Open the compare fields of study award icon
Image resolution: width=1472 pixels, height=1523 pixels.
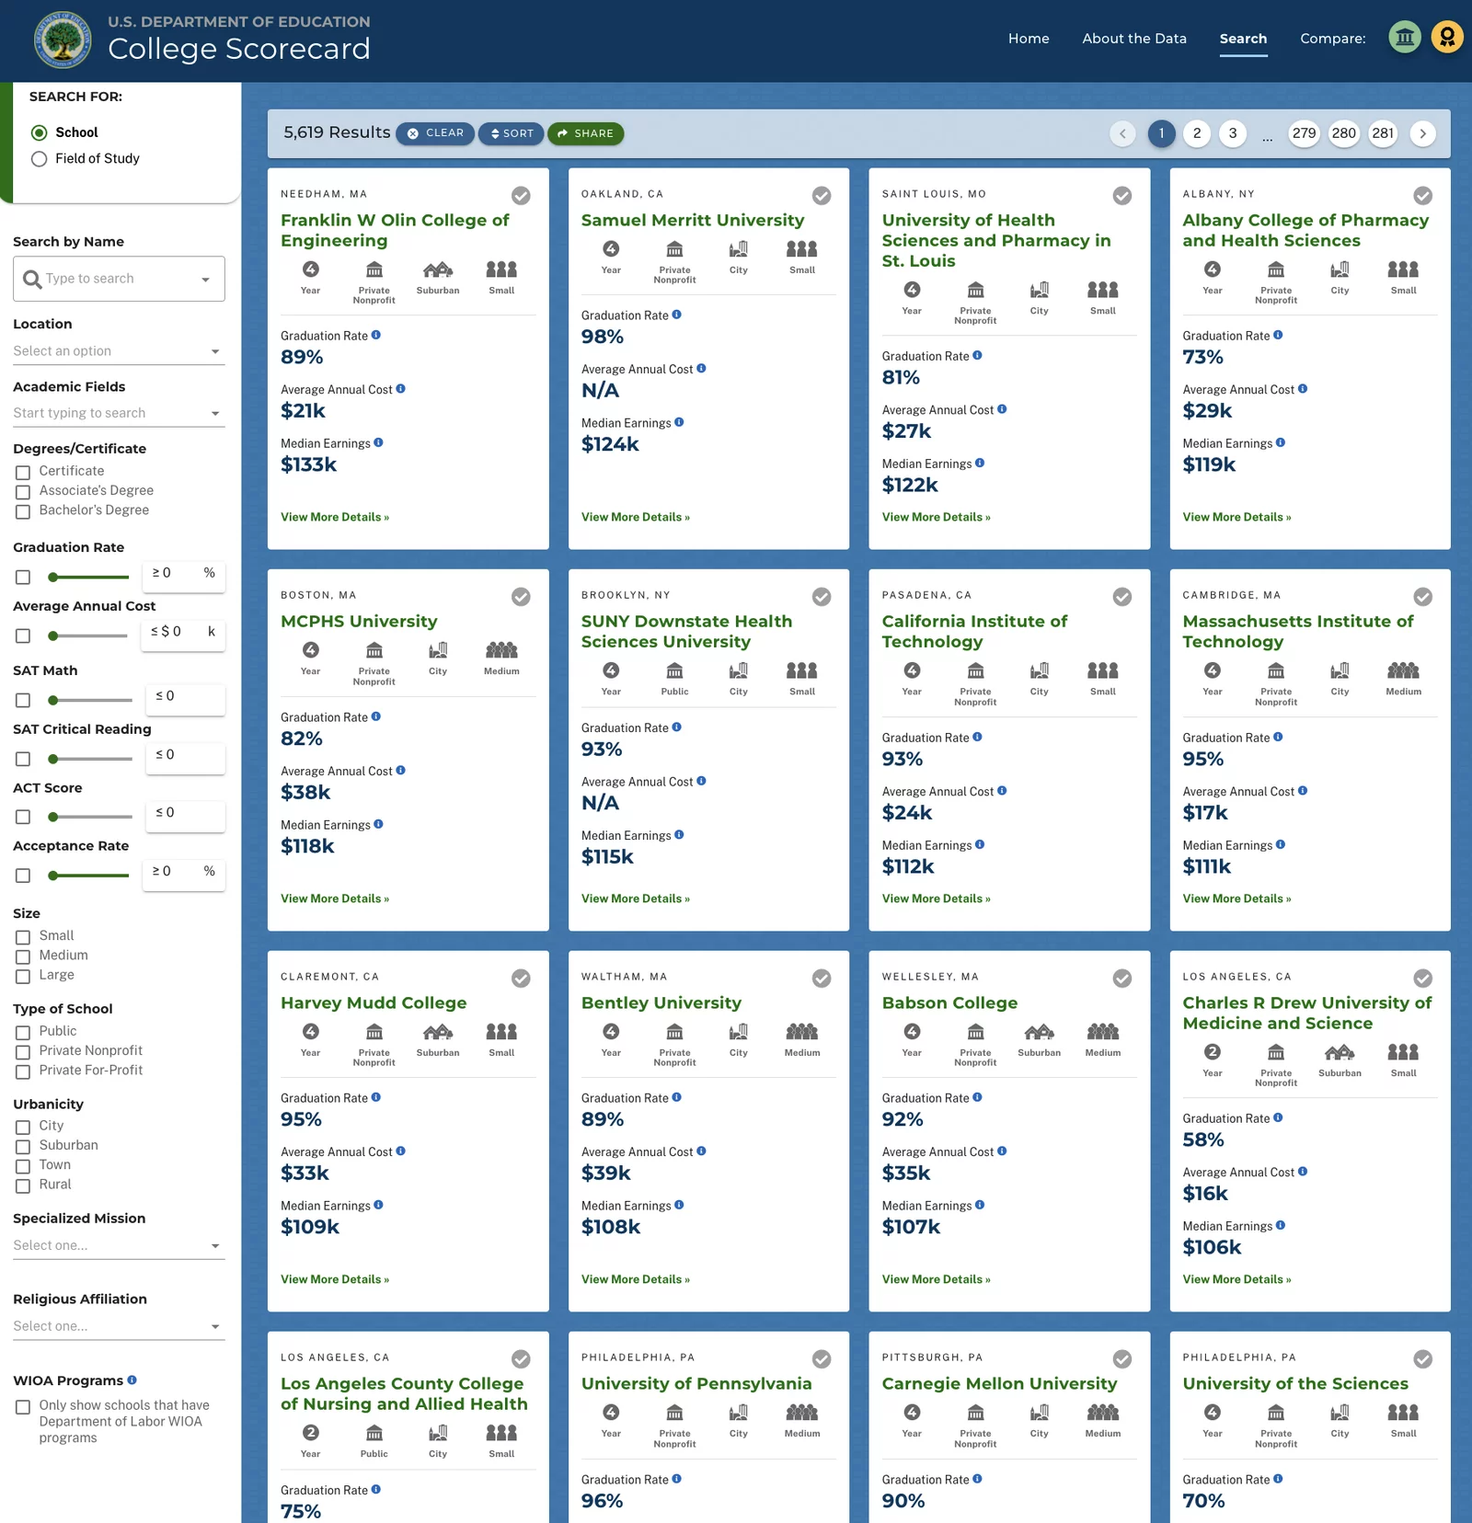[x=1446, y=38]
